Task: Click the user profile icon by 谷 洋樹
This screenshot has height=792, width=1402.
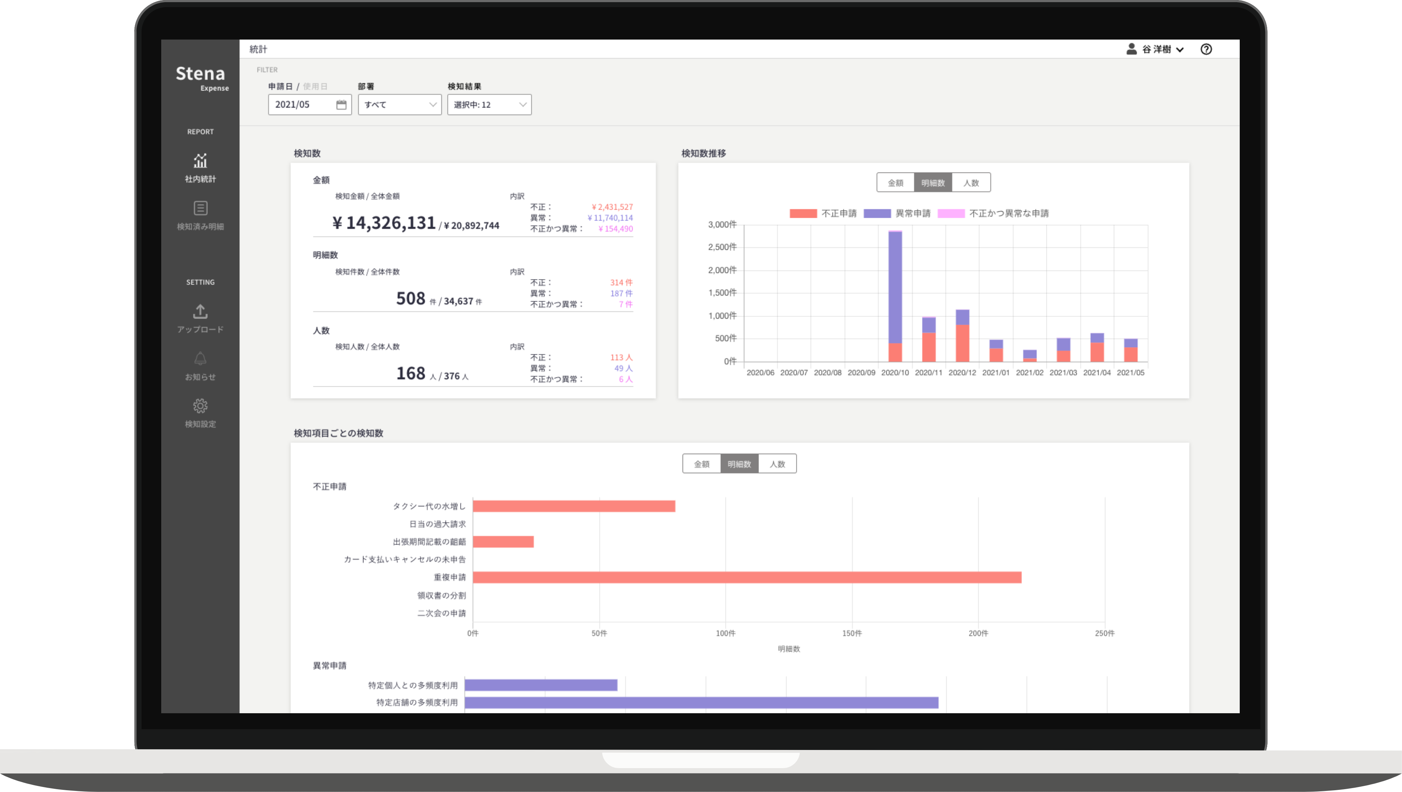Action: (x=1132, y=49)
